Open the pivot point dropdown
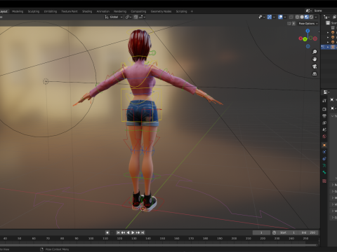 click(x=128, y=17)
